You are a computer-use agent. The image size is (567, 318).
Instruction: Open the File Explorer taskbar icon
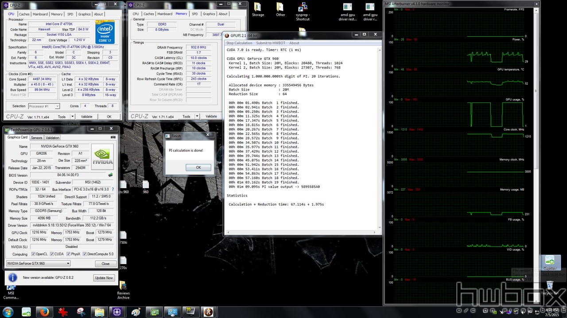click(99, 312)
